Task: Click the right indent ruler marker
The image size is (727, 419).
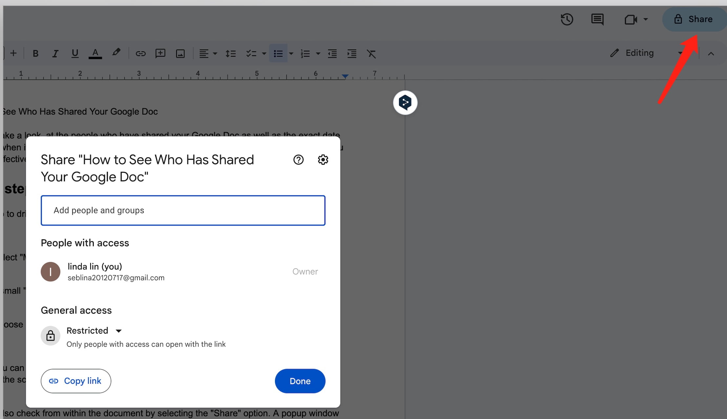Action: click(x=345, y=76)
